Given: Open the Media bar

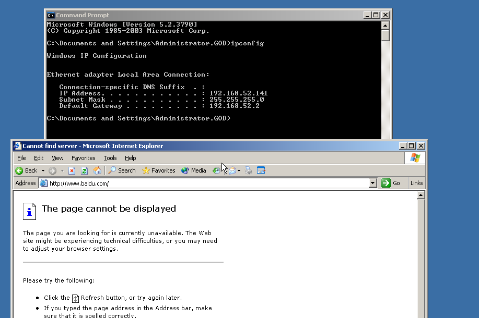Looking at the screenshot, I should (x=193, y=170).
